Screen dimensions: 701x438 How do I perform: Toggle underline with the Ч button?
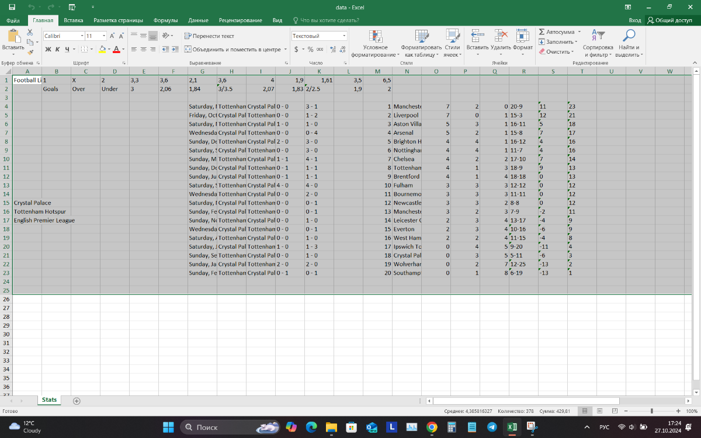67,50
